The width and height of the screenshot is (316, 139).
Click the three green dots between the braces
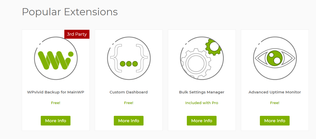(x=129, y=64)
